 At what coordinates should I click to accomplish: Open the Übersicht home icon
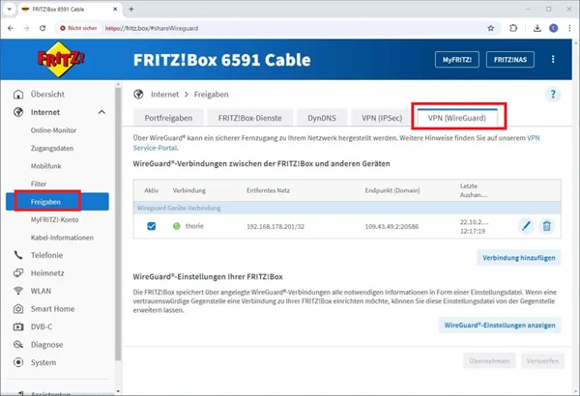pos(18,95)
